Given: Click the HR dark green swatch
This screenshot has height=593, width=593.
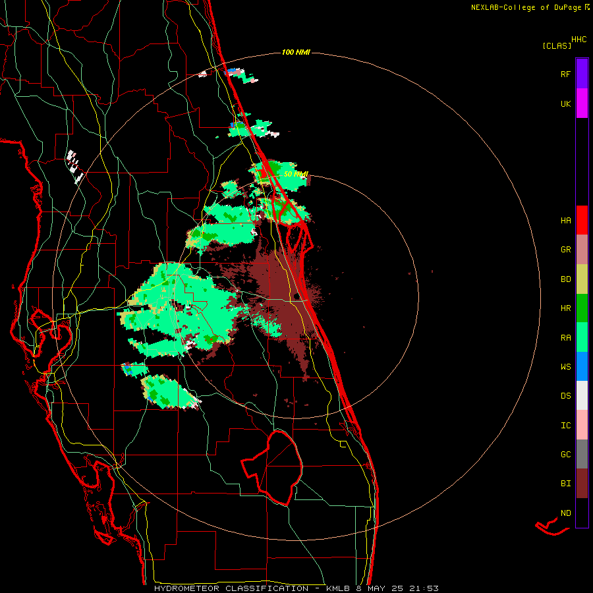Looking at the screenshot, I should (582, 308).
